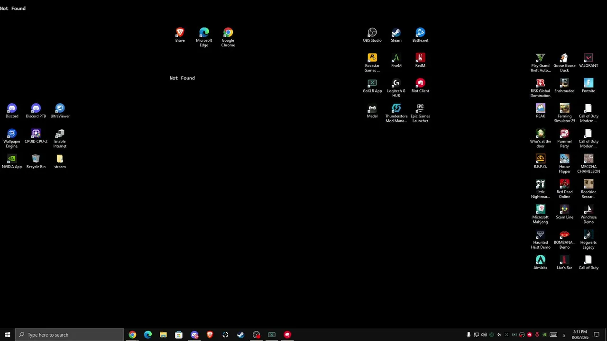Open Steam from the taskbar
The width and height of the screenshot is (607, 341).
241,335
